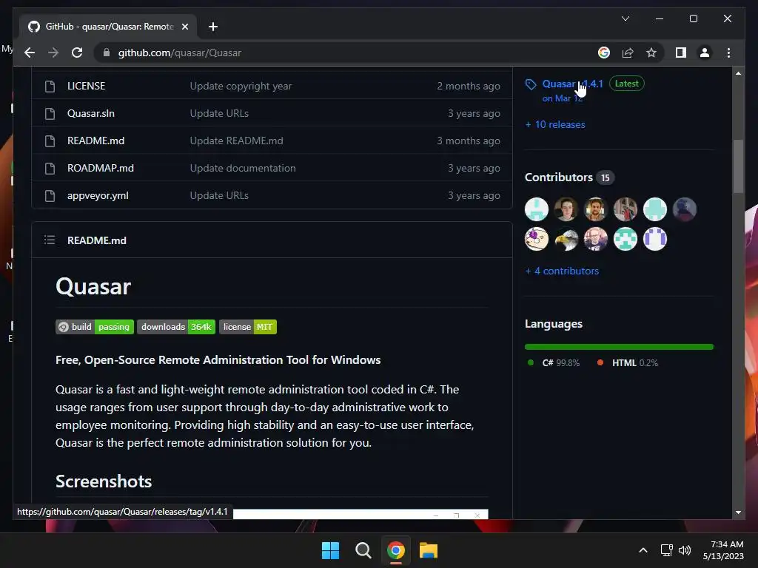The height and width of the screenshot is (568, 758).
Task: Open the volume tray icon
Action: click(684, 550)
